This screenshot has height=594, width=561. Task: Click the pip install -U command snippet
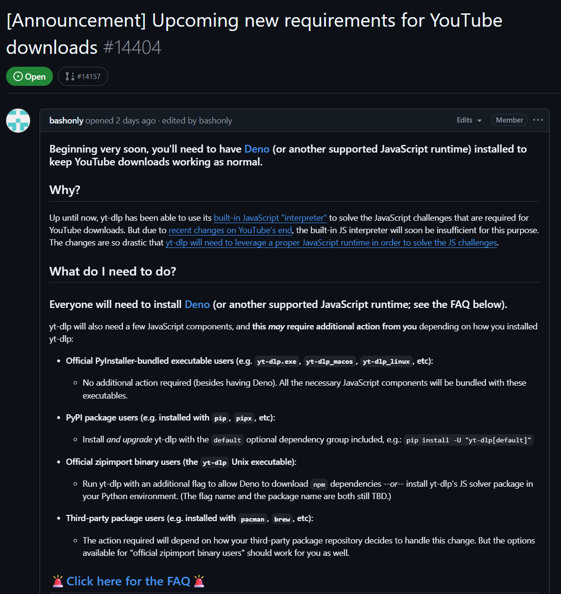(469, 440)
